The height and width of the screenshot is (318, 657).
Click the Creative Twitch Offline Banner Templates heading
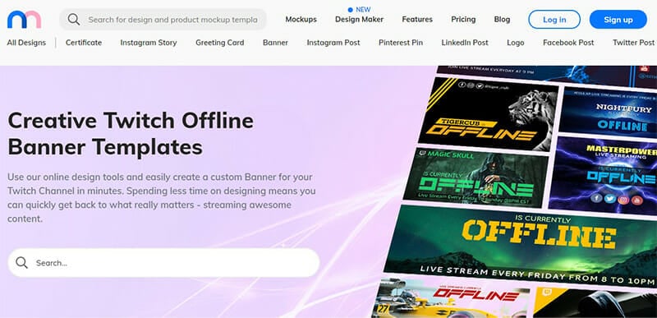point(131,134)
